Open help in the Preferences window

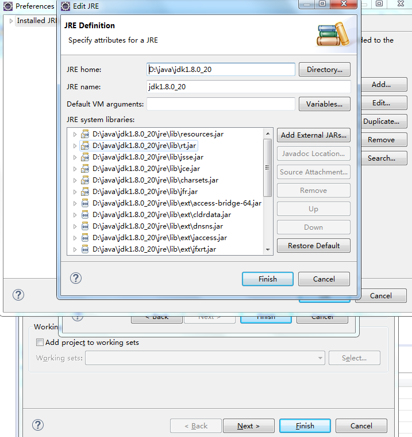point(18,295)
